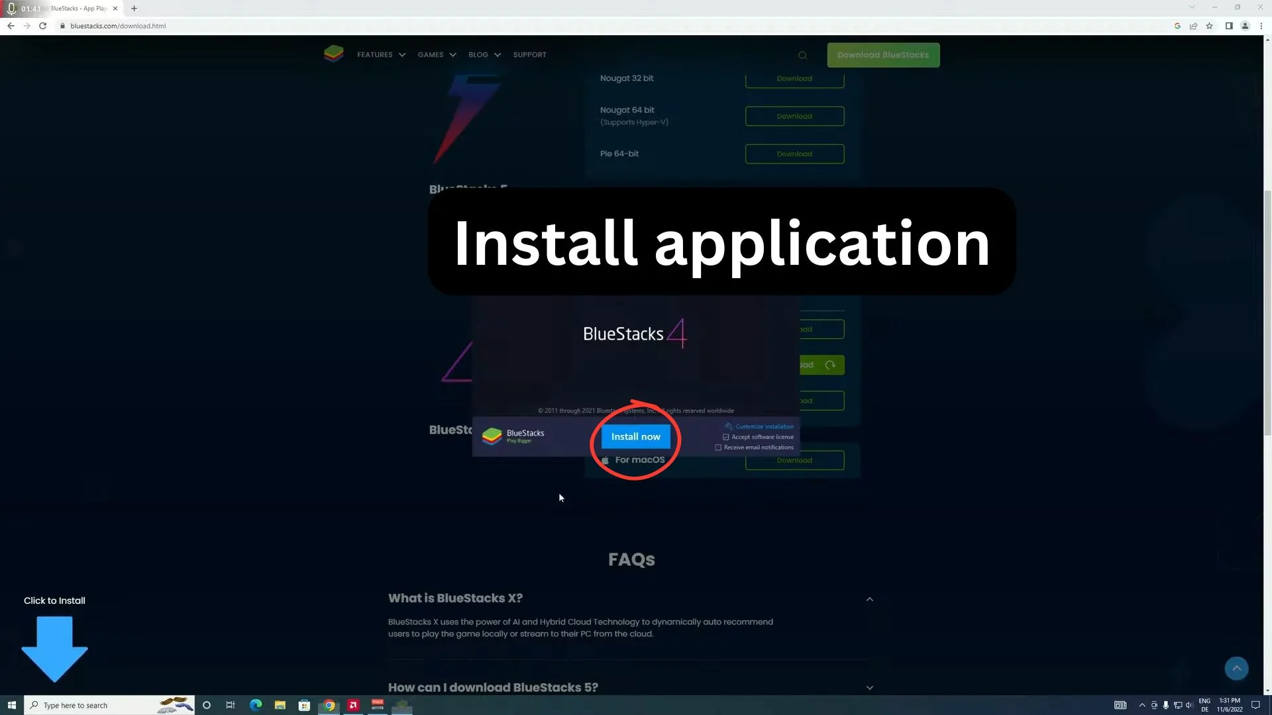Download the Nougat 64 bit version
This screenshot has width=1272, height=715.
pos(794,116)
